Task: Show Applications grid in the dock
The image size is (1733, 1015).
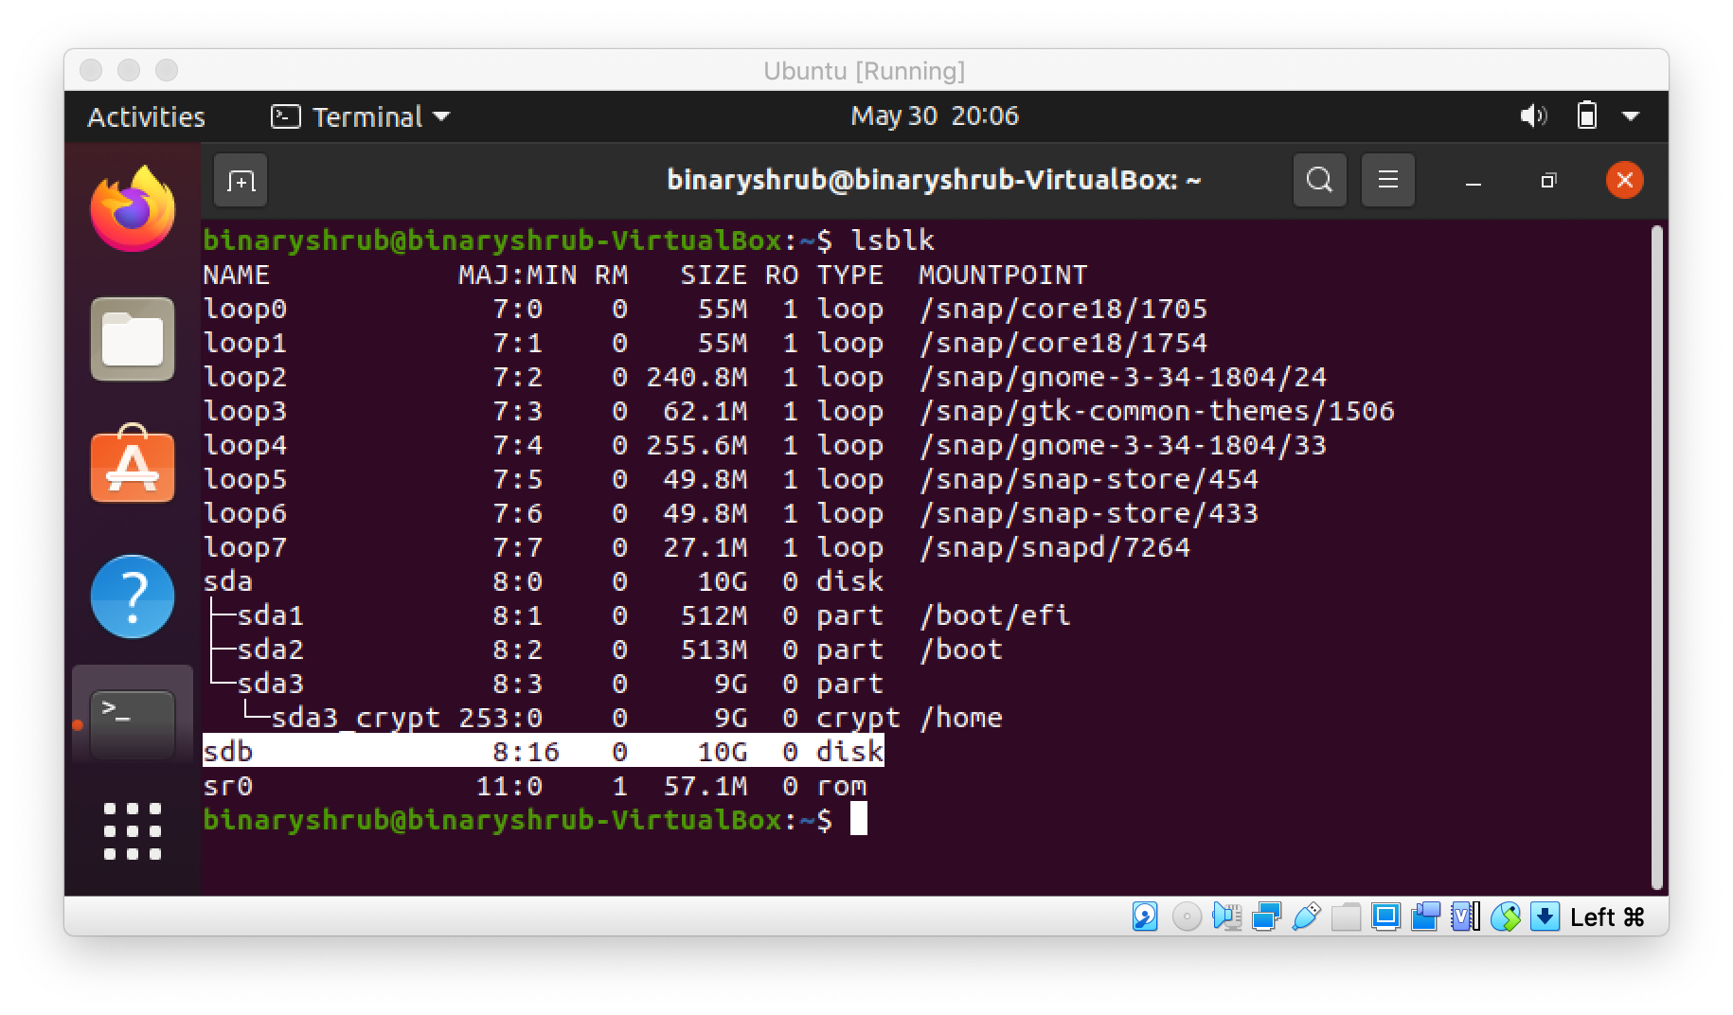Action: pyautogui.click(x=133, y=831)
